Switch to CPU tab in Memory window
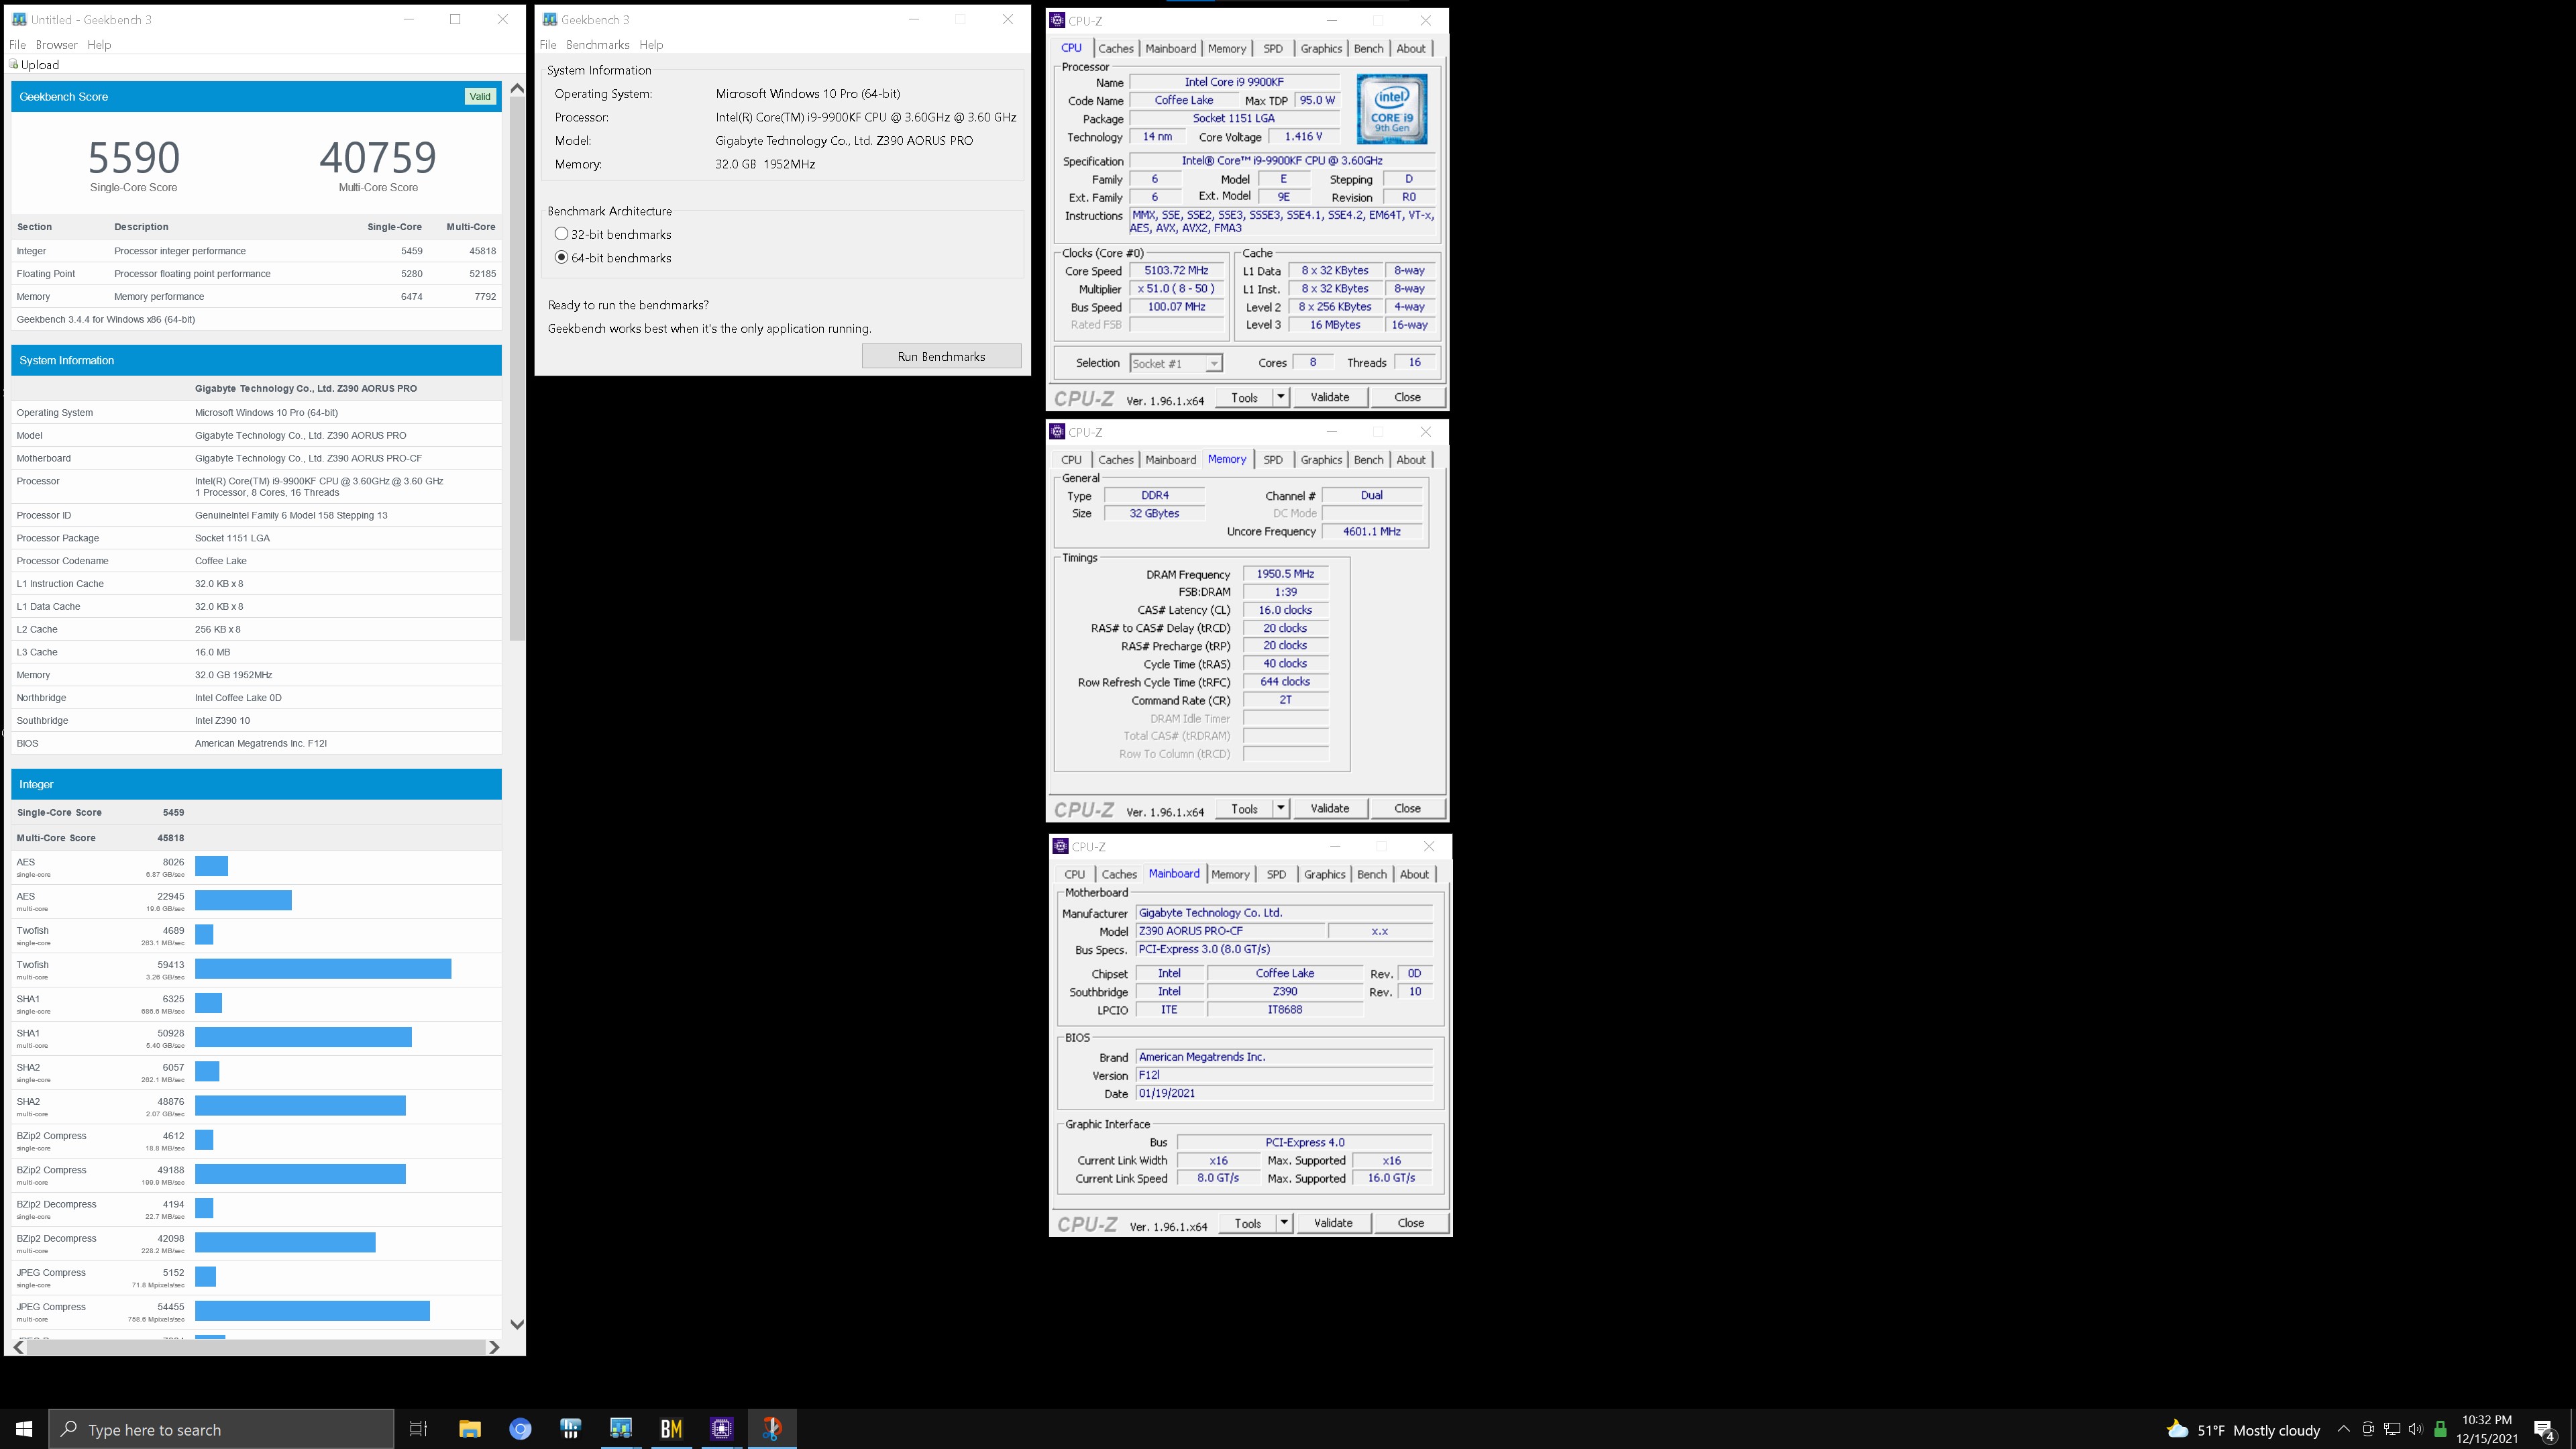2576x1449 pixels. coord(1071,460)
